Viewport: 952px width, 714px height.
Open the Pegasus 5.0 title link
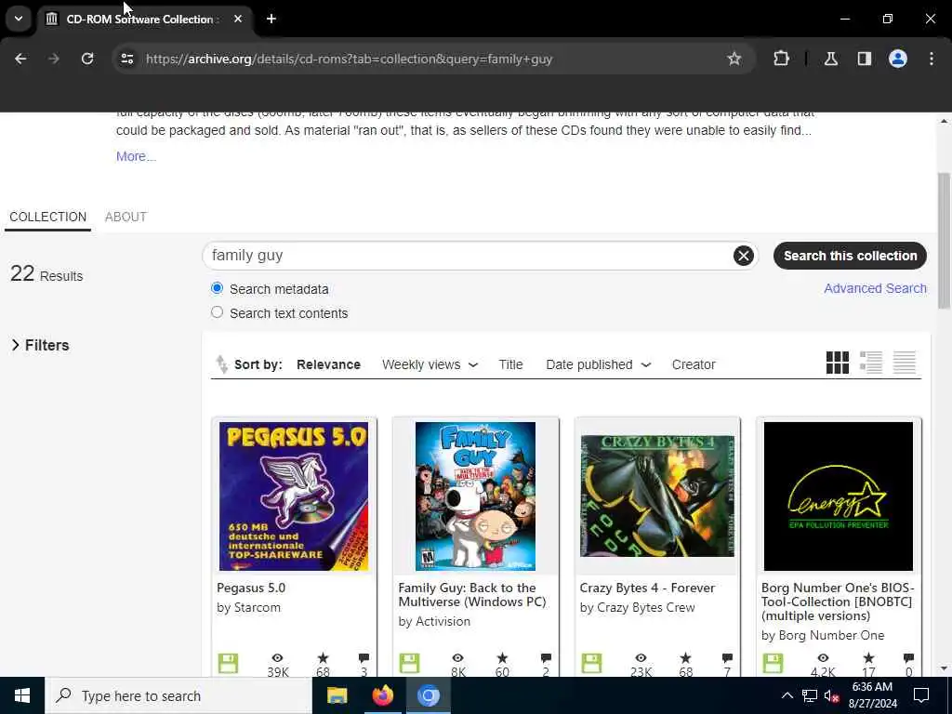(x=251, y=588)
